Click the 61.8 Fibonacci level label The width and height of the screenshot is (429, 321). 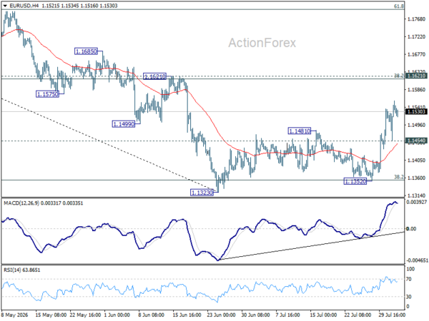point(399,6)
